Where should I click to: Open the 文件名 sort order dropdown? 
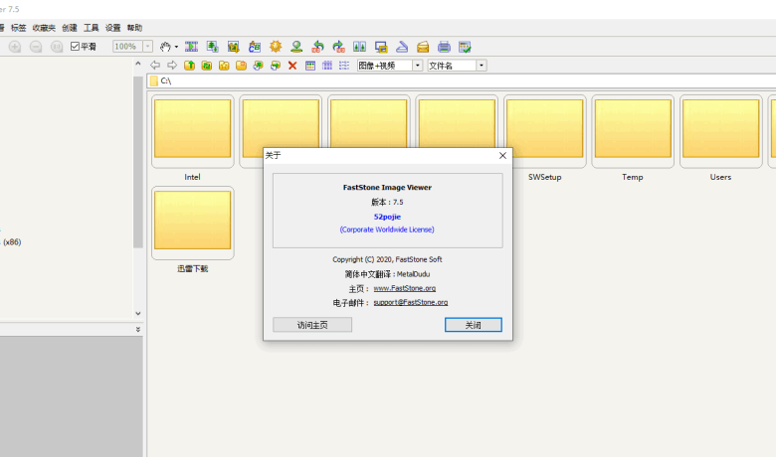click(482, 66)
